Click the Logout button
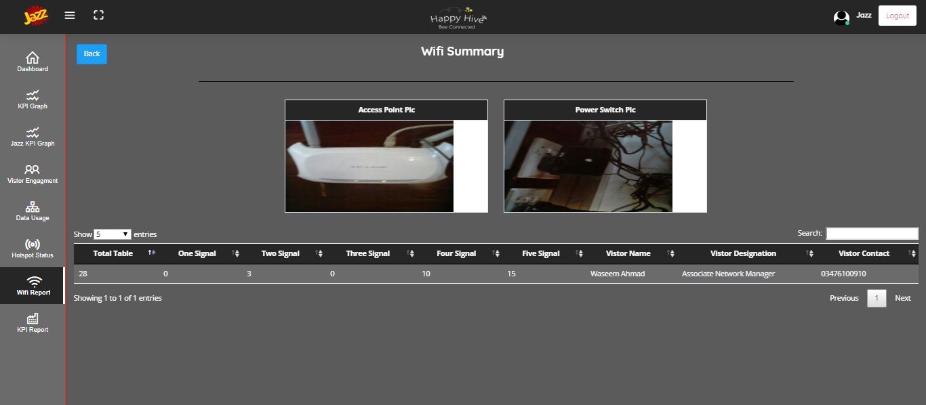 click(x=897, y=16)
